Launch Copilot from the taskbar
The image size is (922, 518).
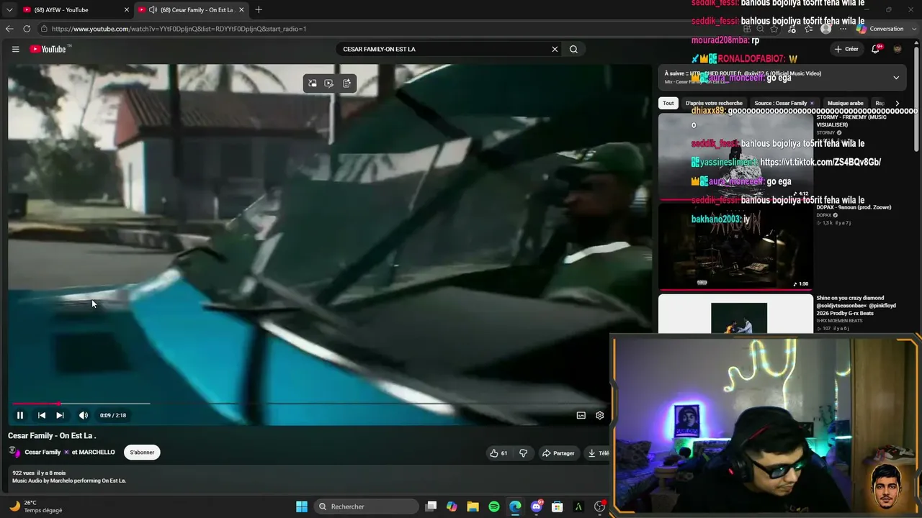point(452,506)
